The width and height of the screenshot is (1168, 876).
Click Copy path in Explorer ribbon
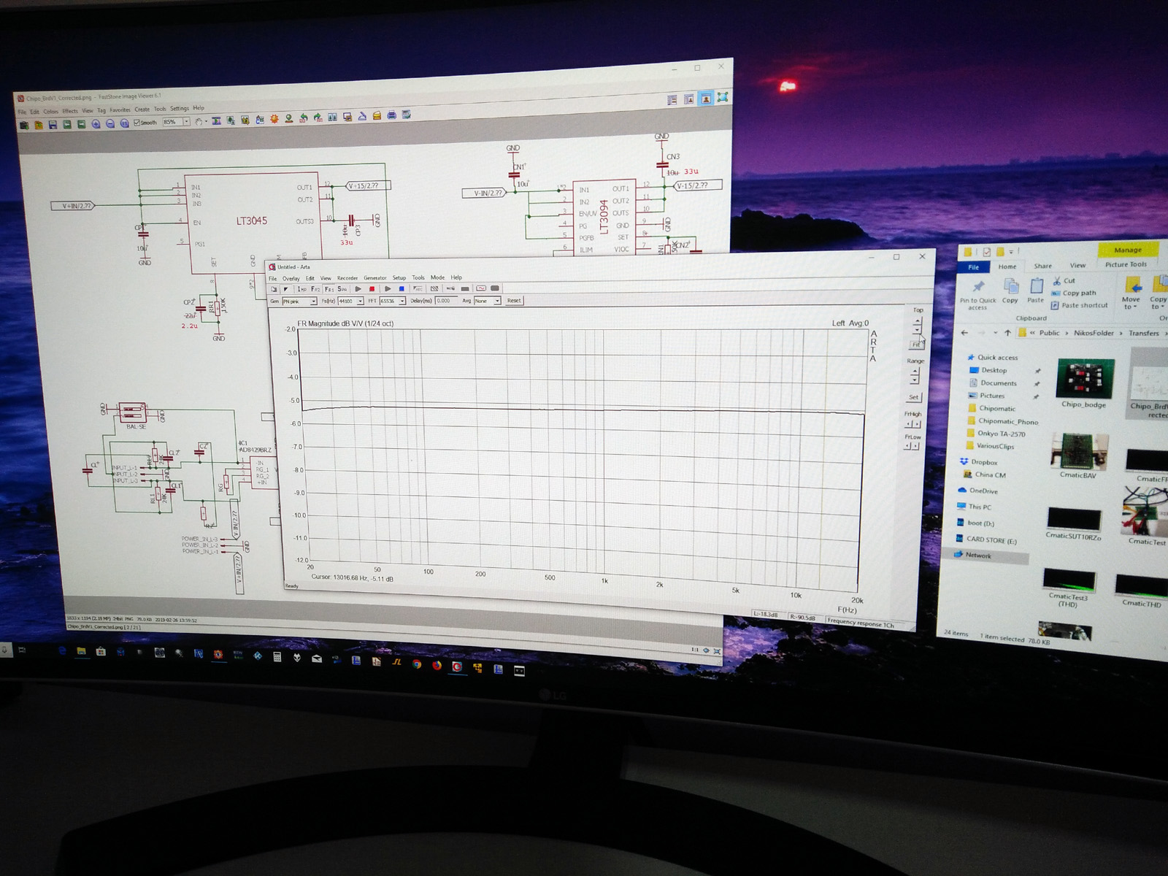click(1075, 293)
